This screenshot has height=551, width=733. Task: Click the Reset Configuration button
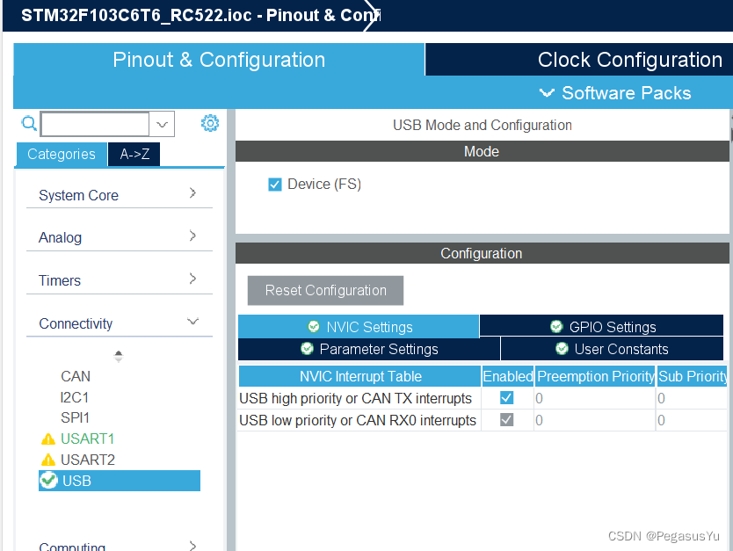point(325,290)
